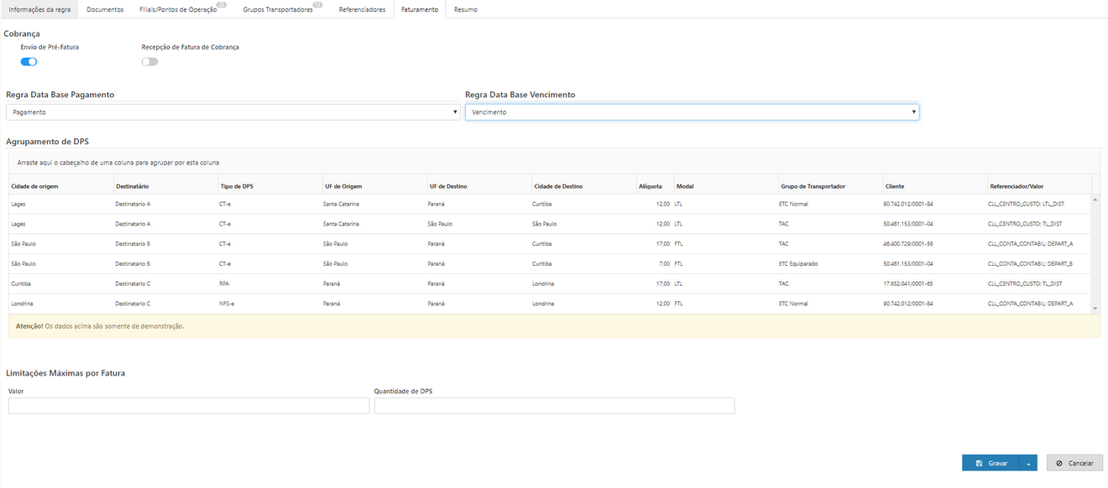Click the Tipo de DPS column header
The image size is (1108, 488).
[x=236, y=186]
